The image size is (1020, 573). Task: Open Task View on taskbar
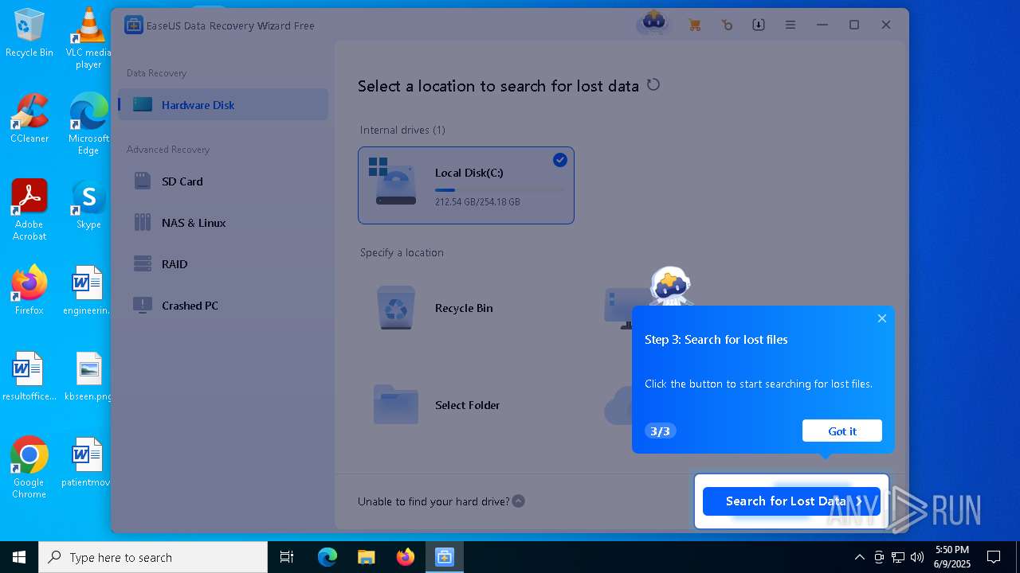(287, 557)
